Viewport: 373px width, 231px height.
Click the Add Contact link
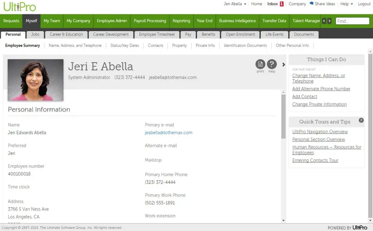[305, 97]
